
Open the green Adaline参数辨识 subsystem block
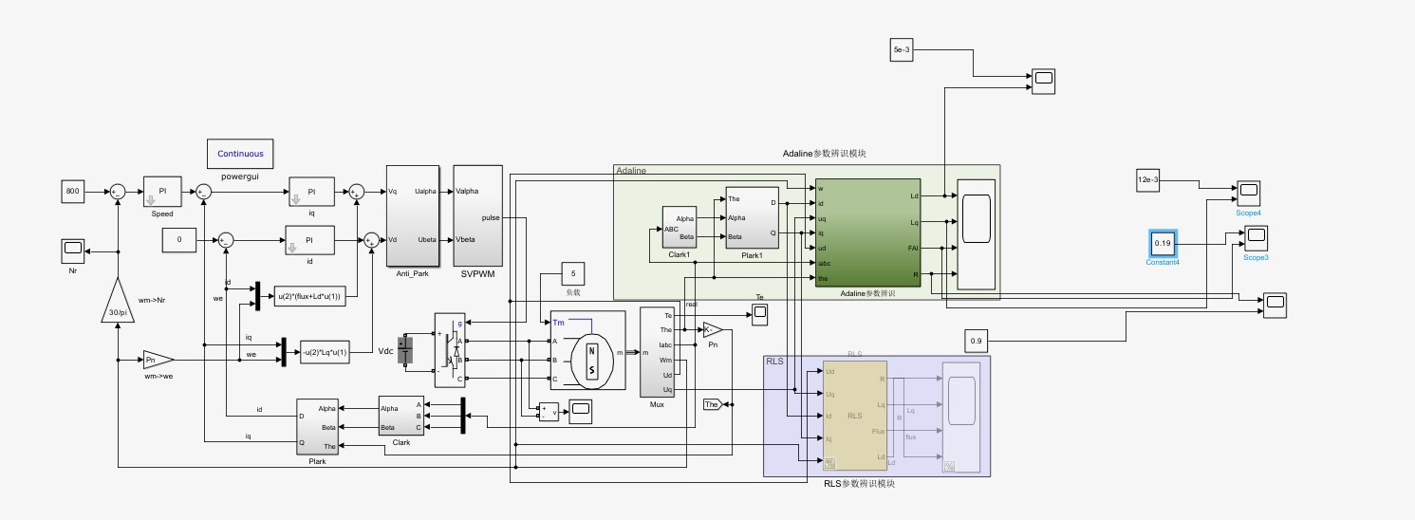[867, 232]
